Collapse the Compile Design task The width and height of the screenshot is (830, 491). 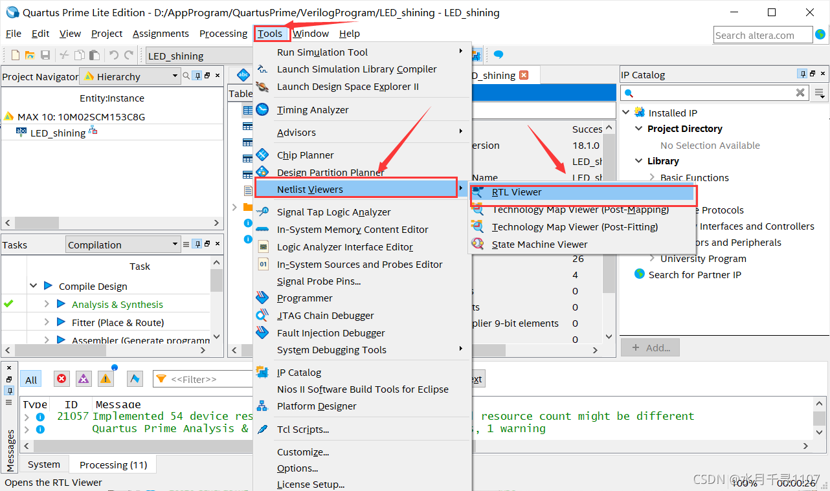tap(34, 286)
